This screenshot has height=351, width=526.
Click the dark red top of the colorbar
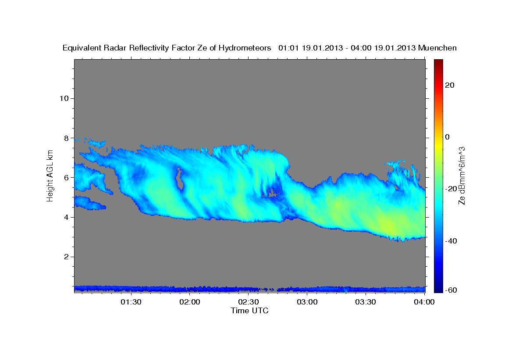pos(438,63)
